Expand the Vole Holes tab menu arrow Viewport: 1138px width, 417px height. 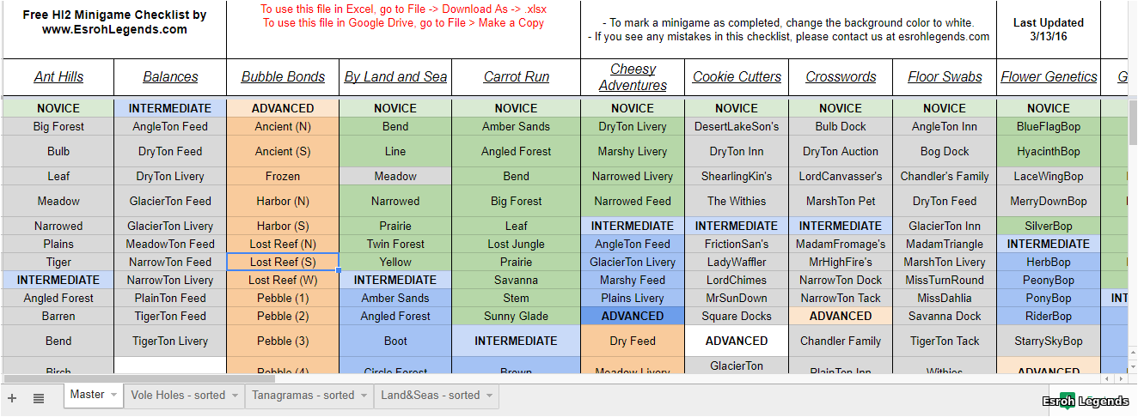coord(235,396)
